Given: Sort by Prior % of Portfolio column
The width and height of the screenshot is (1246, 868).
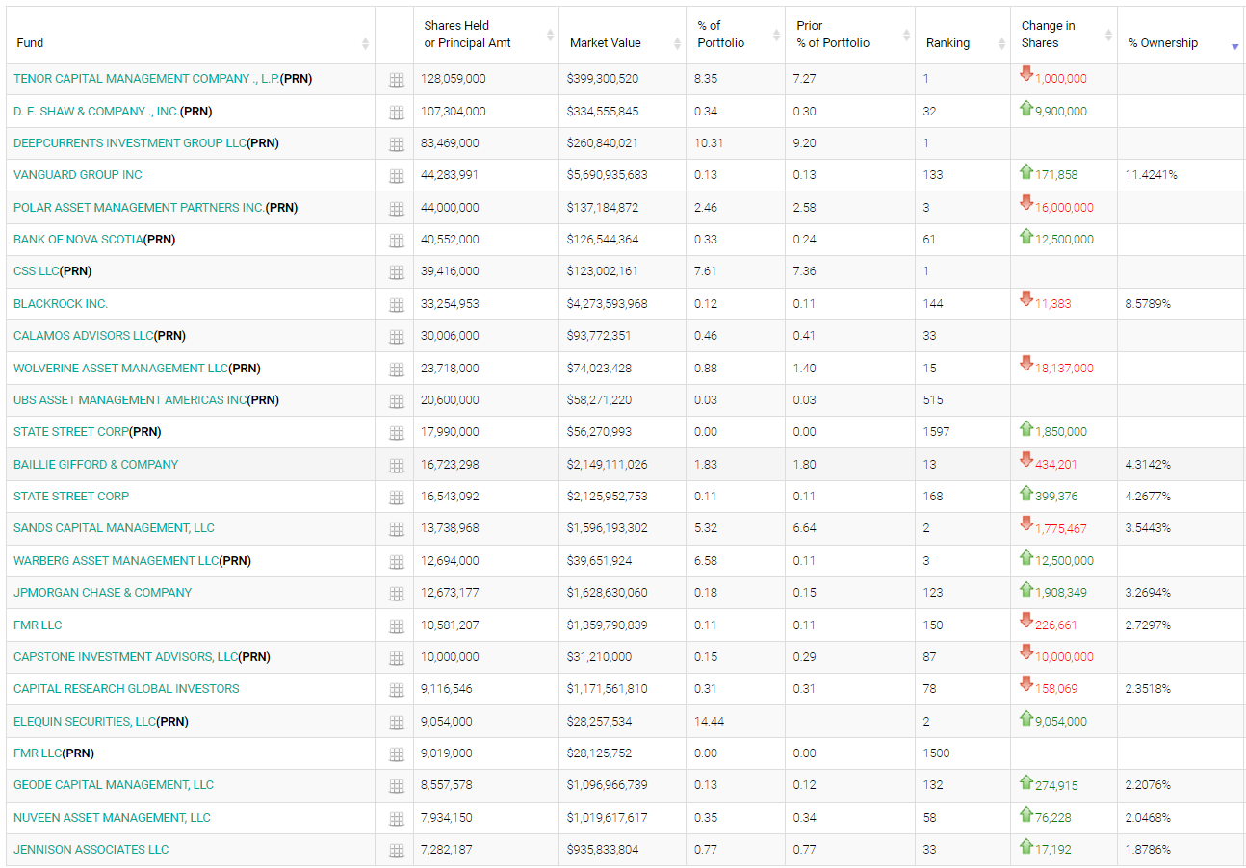Looking at the screenshot, I should click(x=906, y=35).
